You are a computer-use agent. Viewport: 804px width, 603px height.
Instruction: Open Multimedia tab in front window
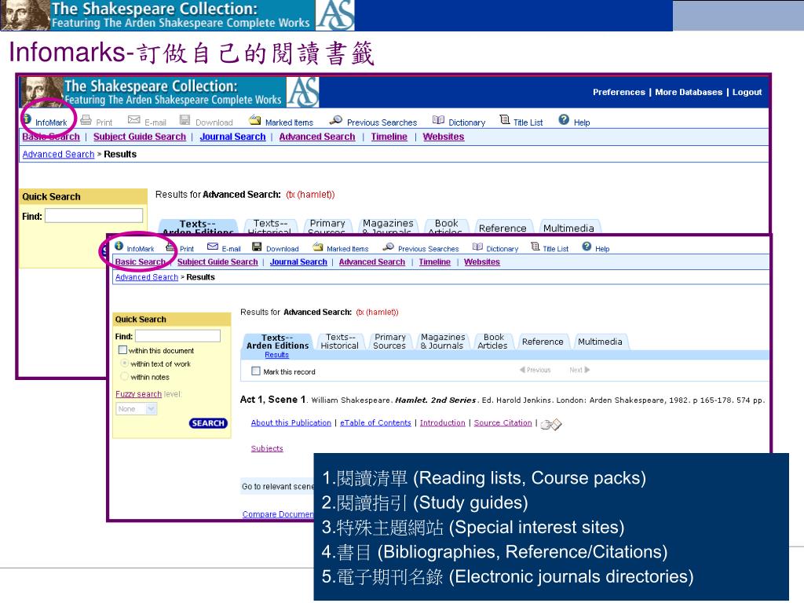[600, 342]
